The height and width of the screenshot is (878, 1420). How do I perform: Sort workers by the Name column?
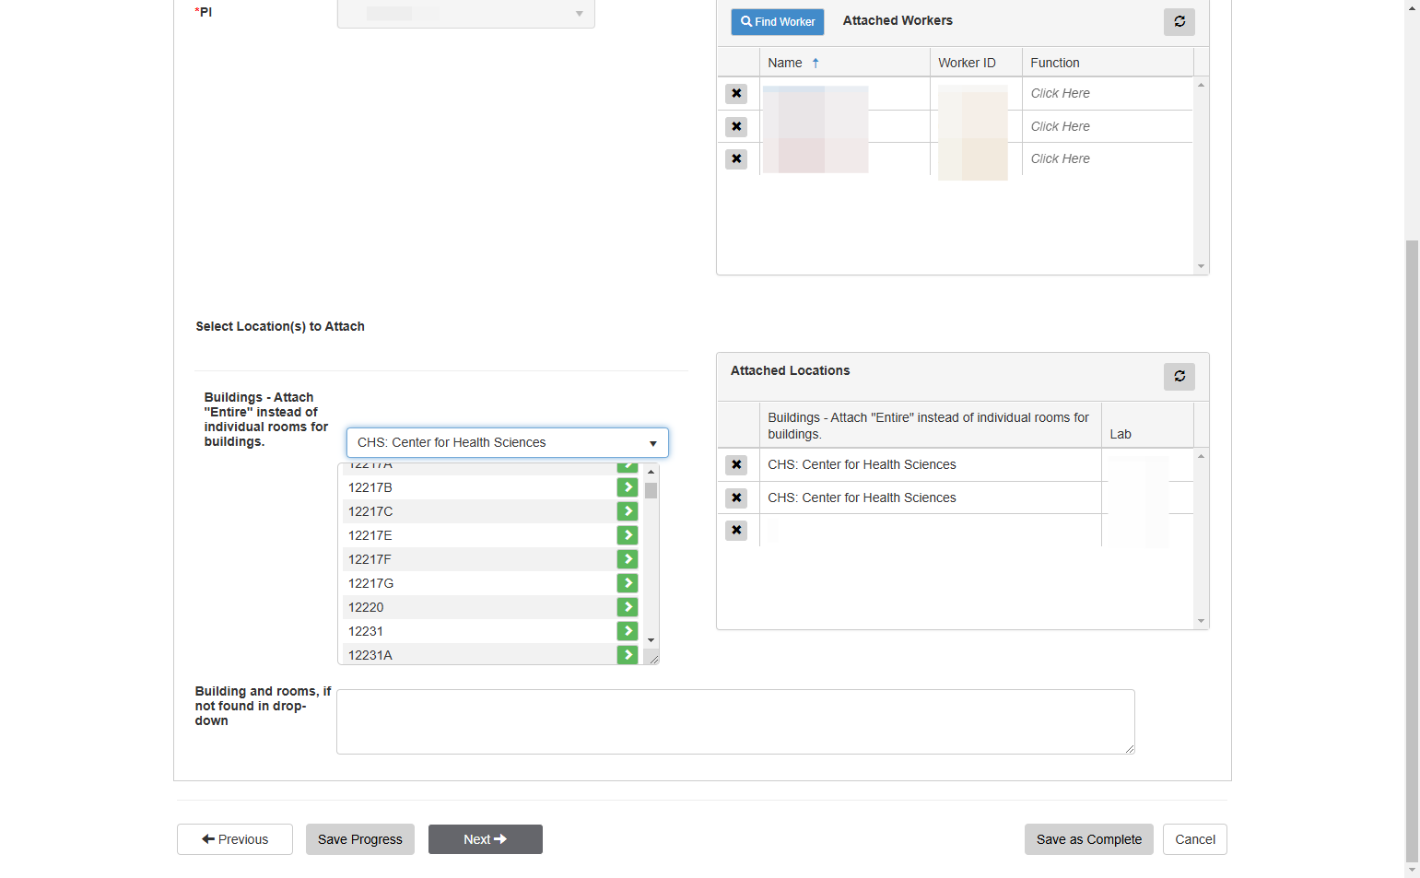pyautogui.click(x=785, y=63)
